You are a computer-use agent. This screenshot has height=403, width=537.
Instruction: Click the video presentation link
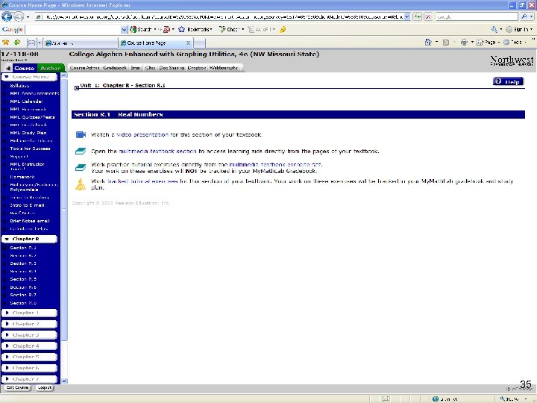tap(142, 134)
